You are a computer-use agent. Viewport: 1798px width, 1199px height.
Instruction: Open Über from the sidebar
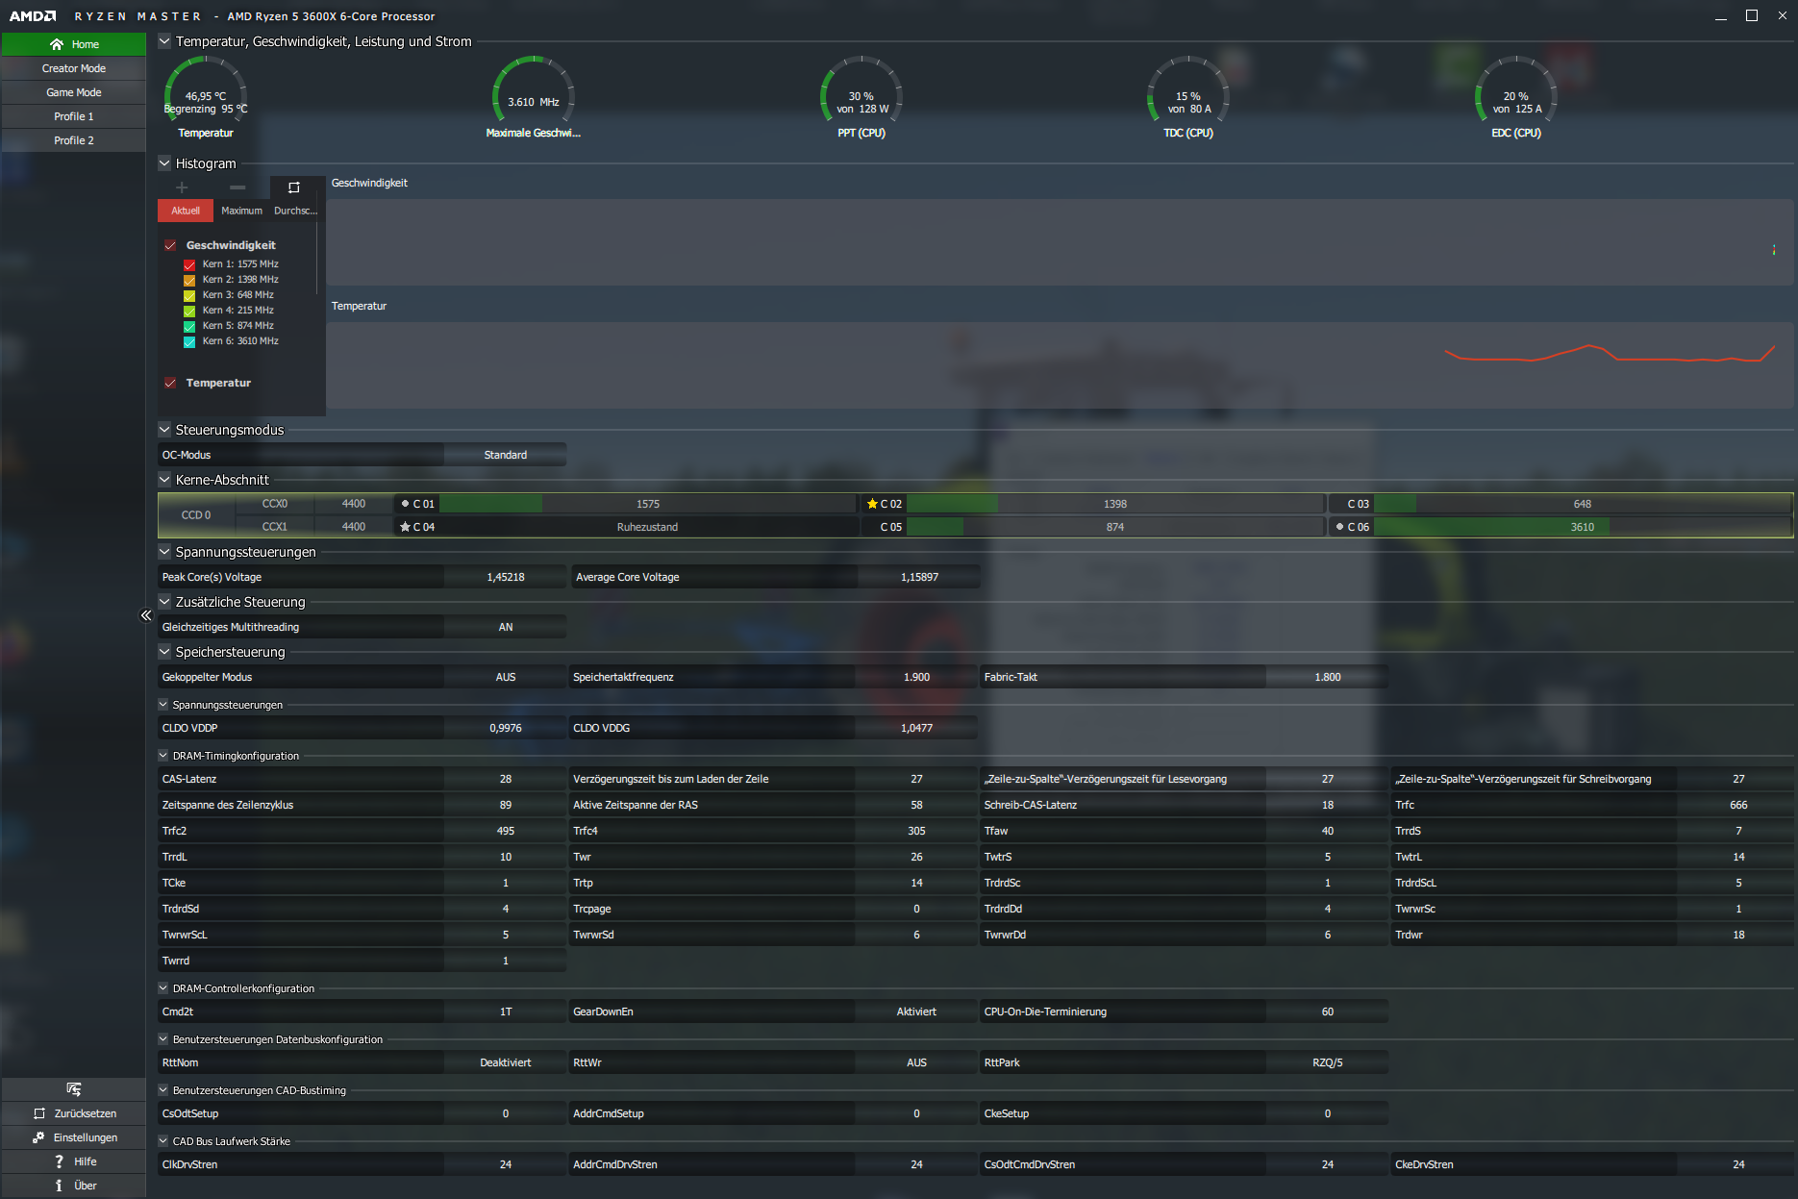click(x=74, y=1186)
